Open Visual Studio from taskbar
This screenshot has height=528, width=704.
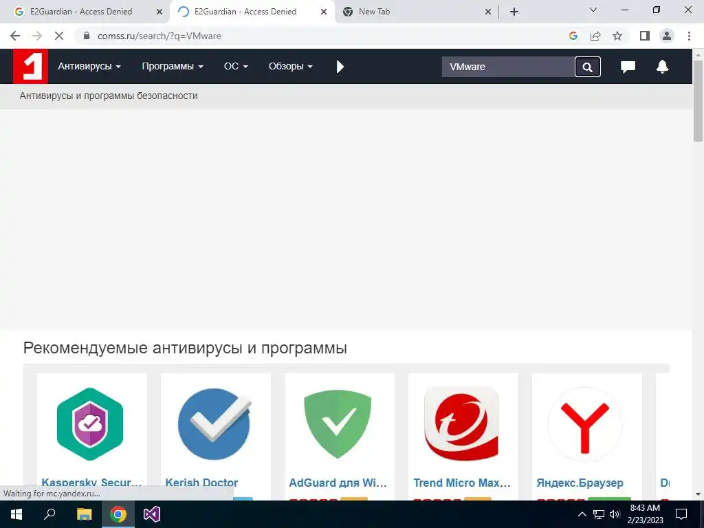[152, 514]
